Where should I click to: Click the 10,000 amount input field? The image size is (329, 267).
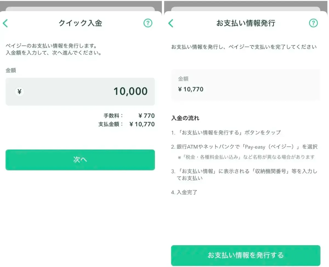point(80,92)
